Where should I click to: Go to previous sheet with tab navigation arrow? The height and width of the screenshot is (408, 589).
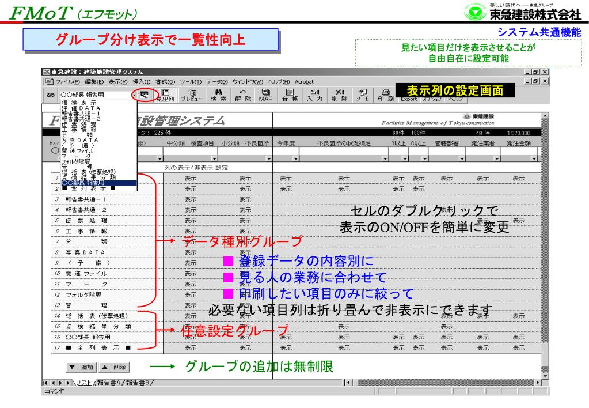pos(53,383)
